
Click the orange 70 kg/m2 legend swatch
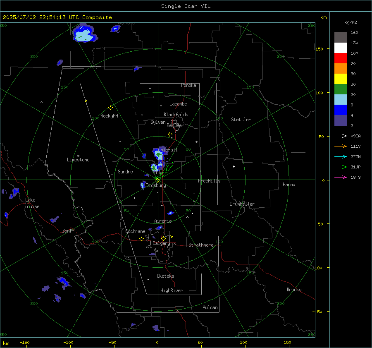pyautogui.click(x=341, y=68)
